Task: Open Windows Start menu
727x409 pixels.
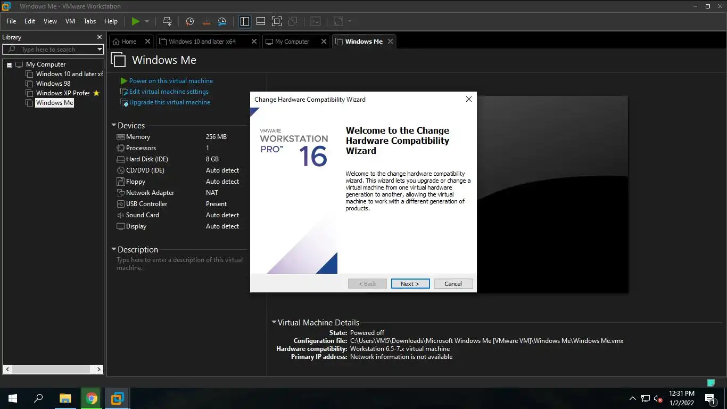Action: point(13,398)
